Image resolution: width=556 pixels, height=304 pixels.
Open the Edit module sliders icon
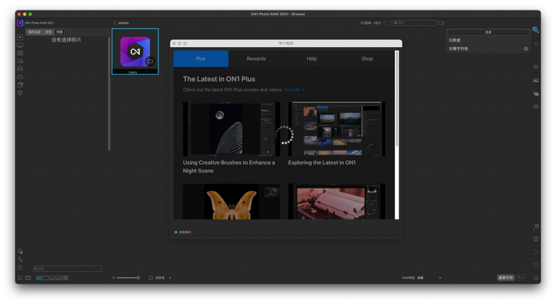coord(535,43)
